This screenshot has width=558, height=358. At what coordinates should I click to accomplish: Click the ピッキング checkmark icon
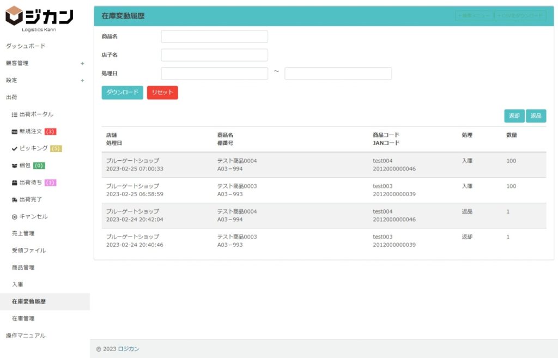coord(15,148)
